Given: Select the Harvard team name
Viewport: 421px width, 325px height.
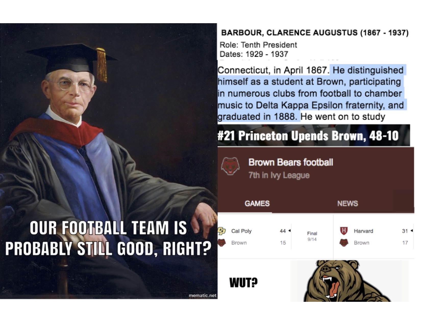Looking at the screenshot, I should (x=363, y=231).
